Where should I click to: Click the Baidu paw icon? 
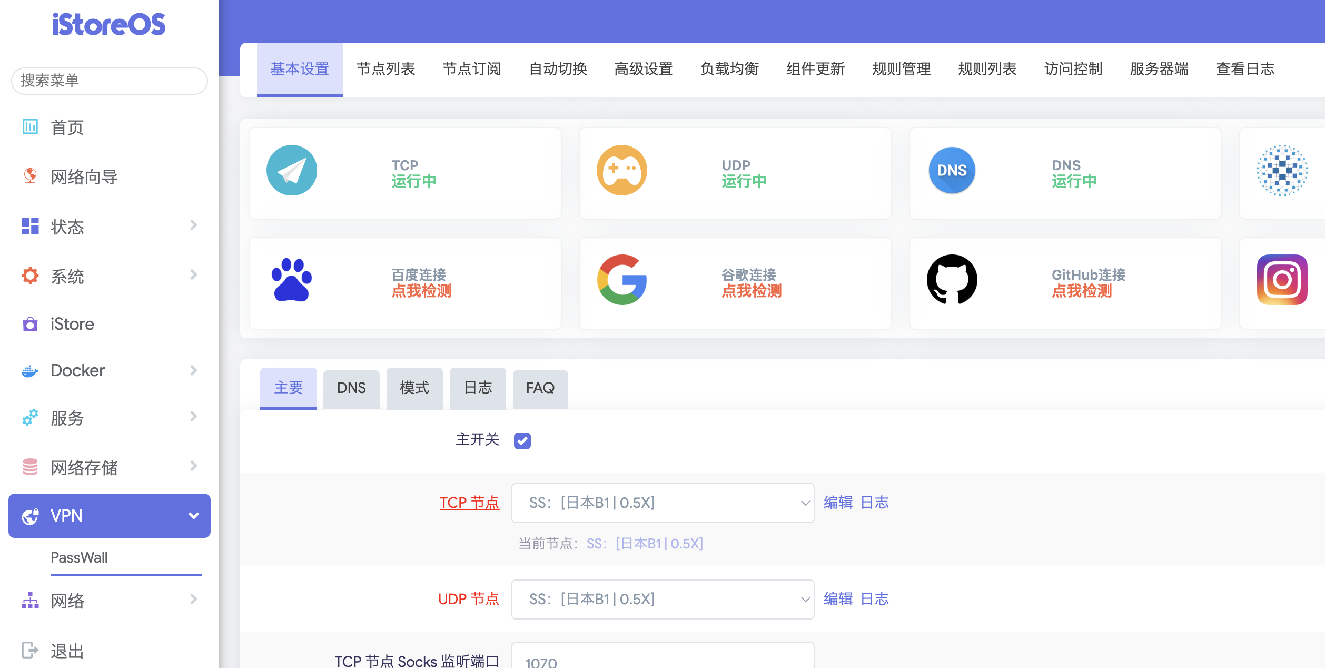coord(292,280)
